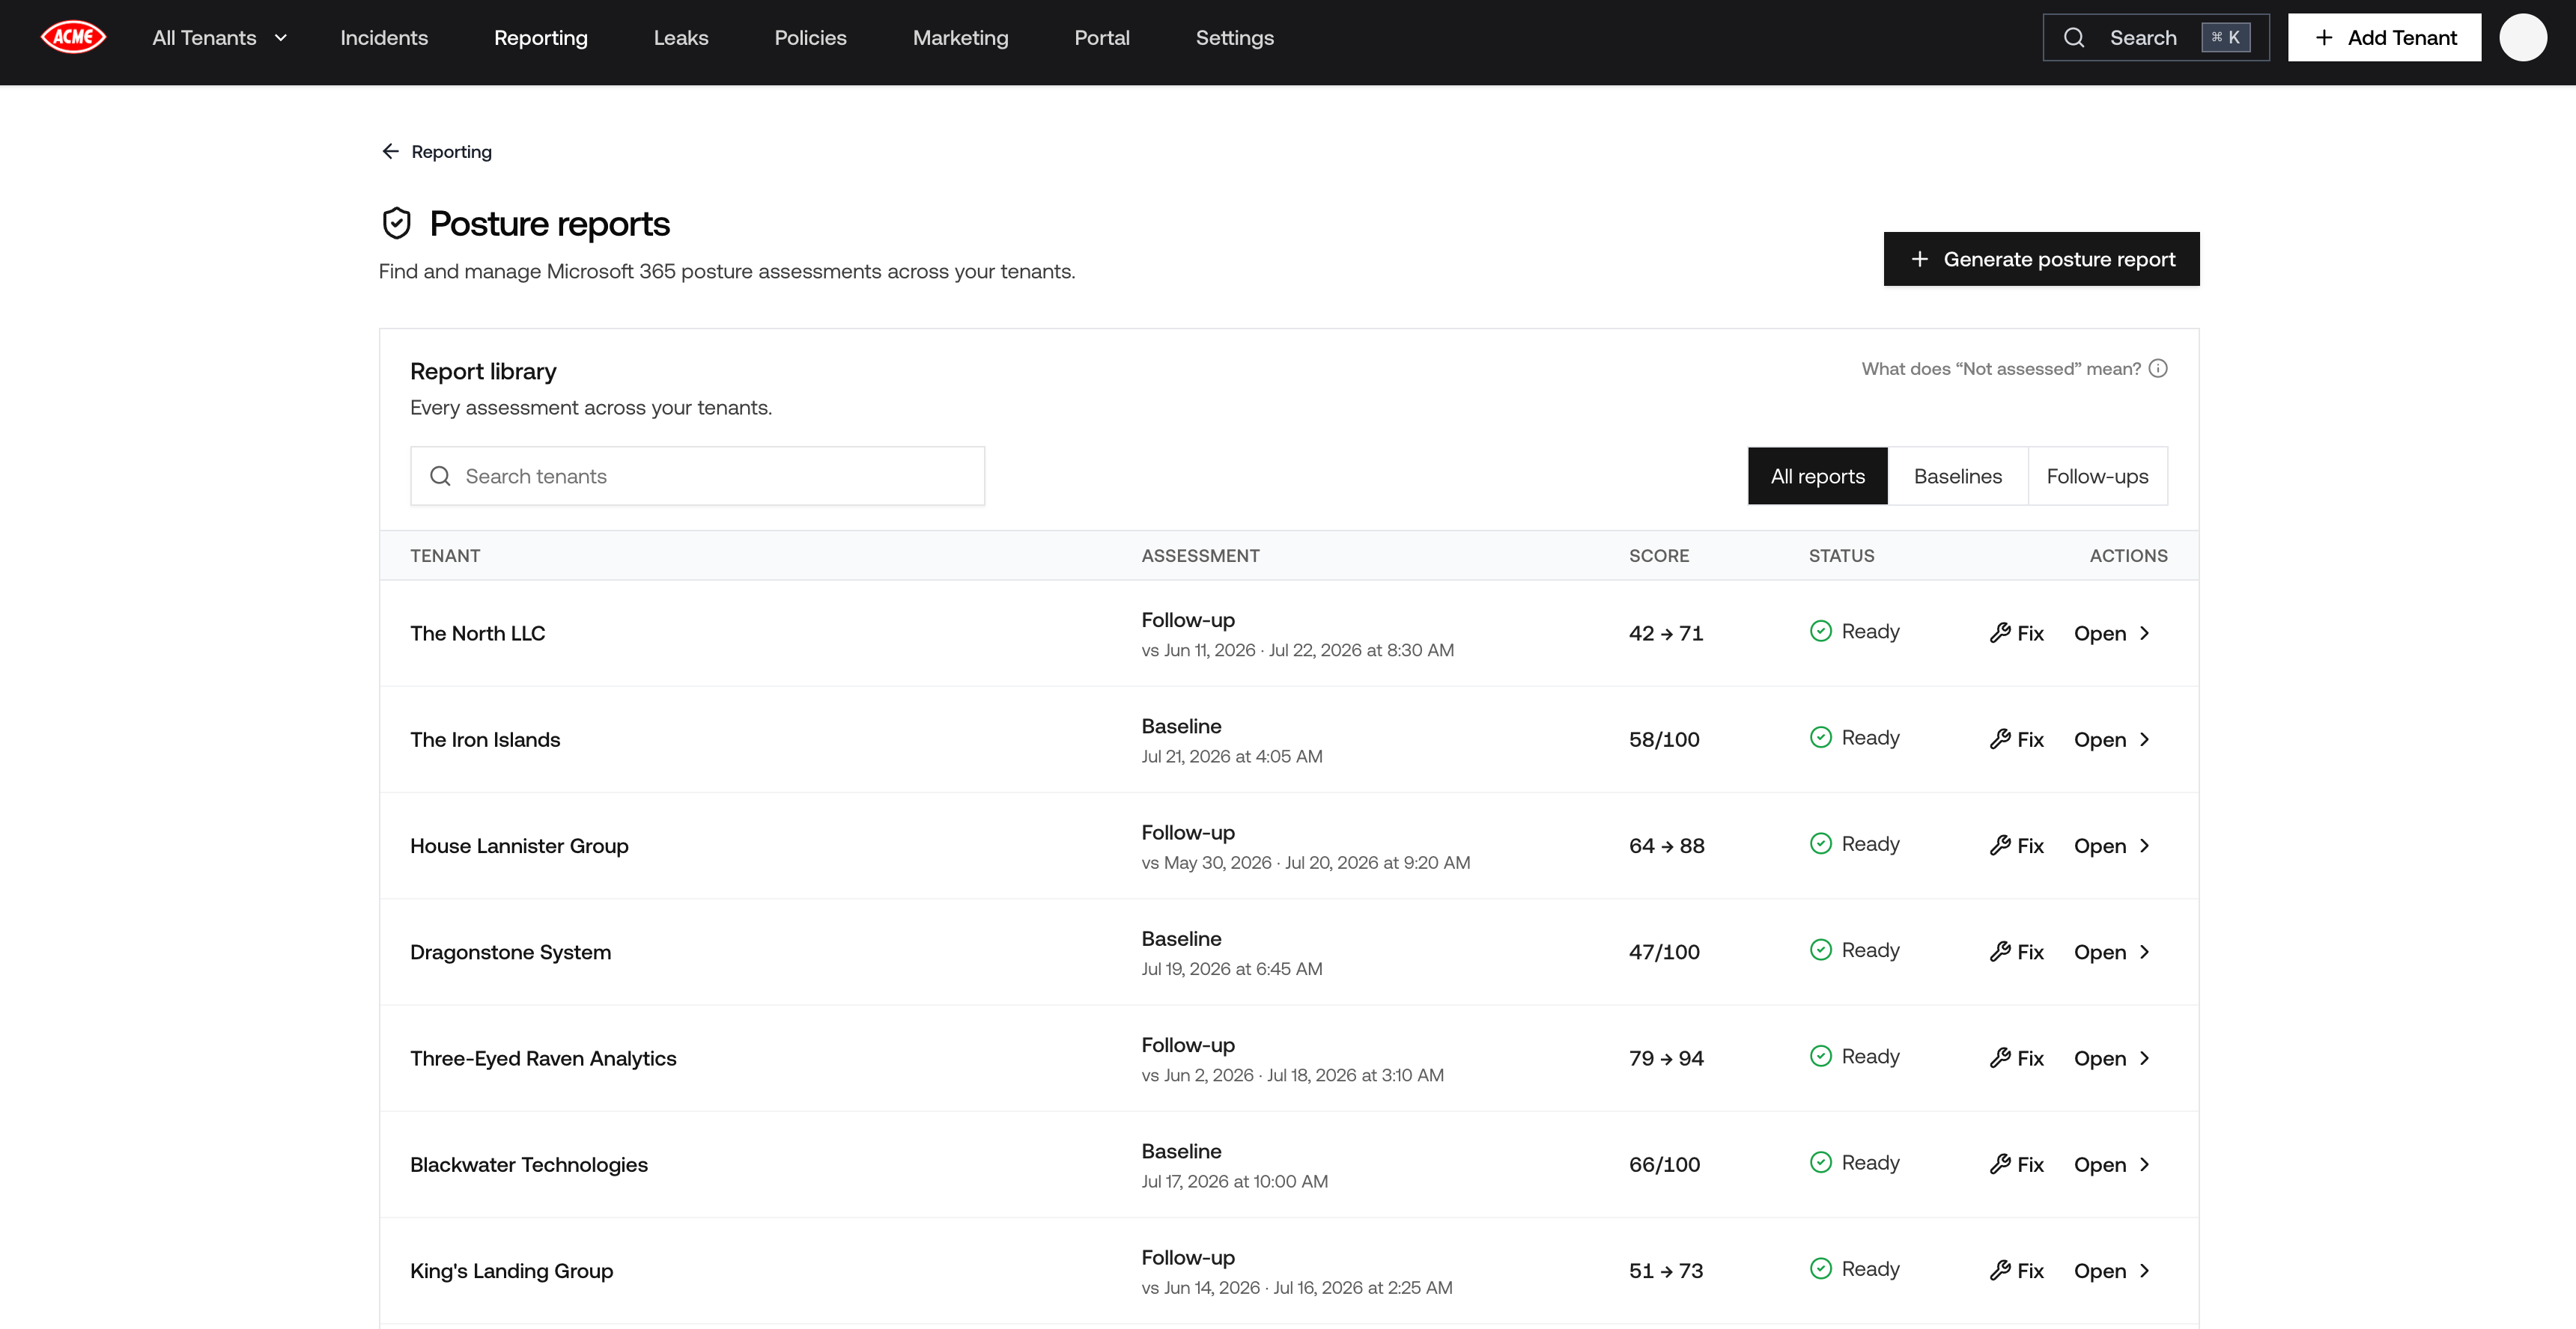Open Blackwater Technologies report
The height and width of the screenshot is (1329, 2576).
[x=2111, y=1164]
